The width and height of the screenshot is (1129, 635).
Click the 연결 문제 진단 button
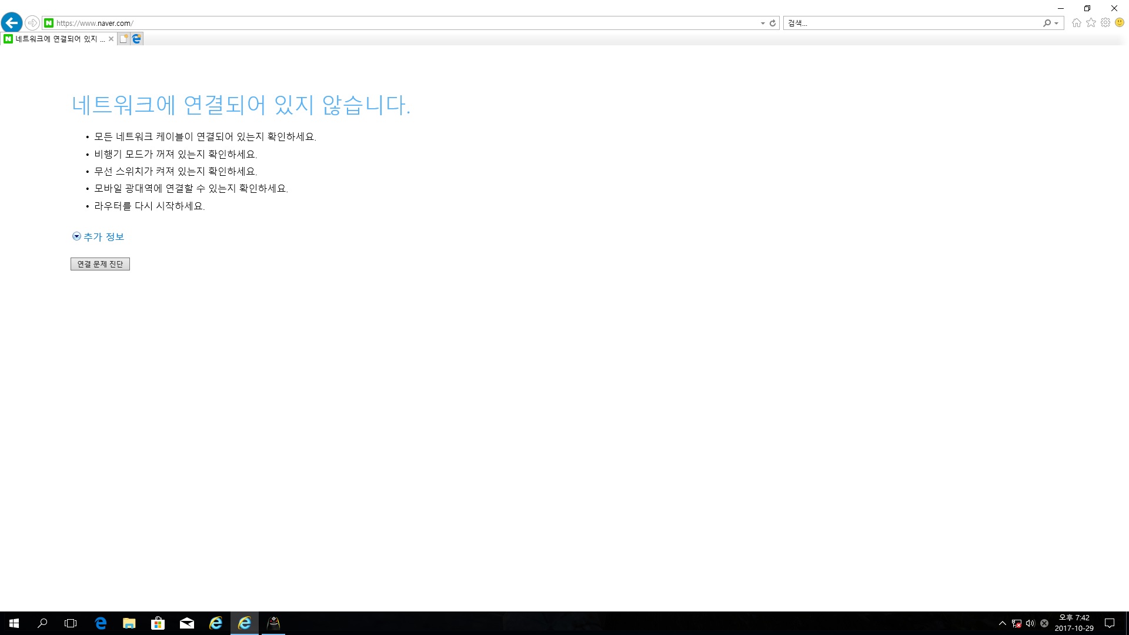(x=100, y=264)
